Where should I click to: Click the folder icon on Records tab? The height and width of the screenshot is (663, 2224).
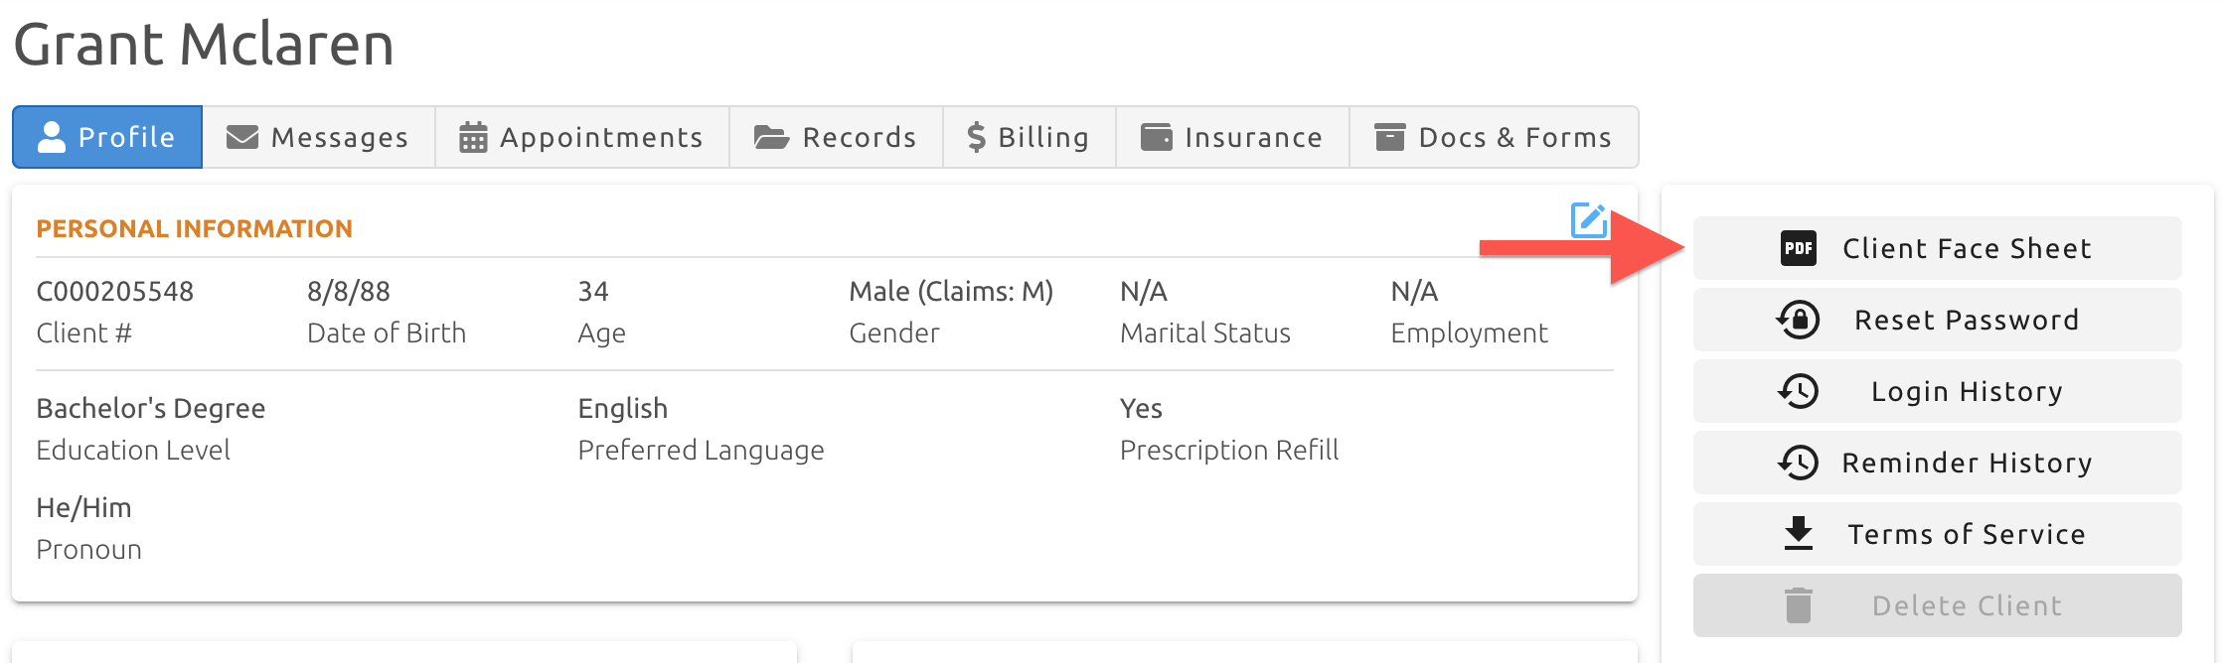[771, 137]
